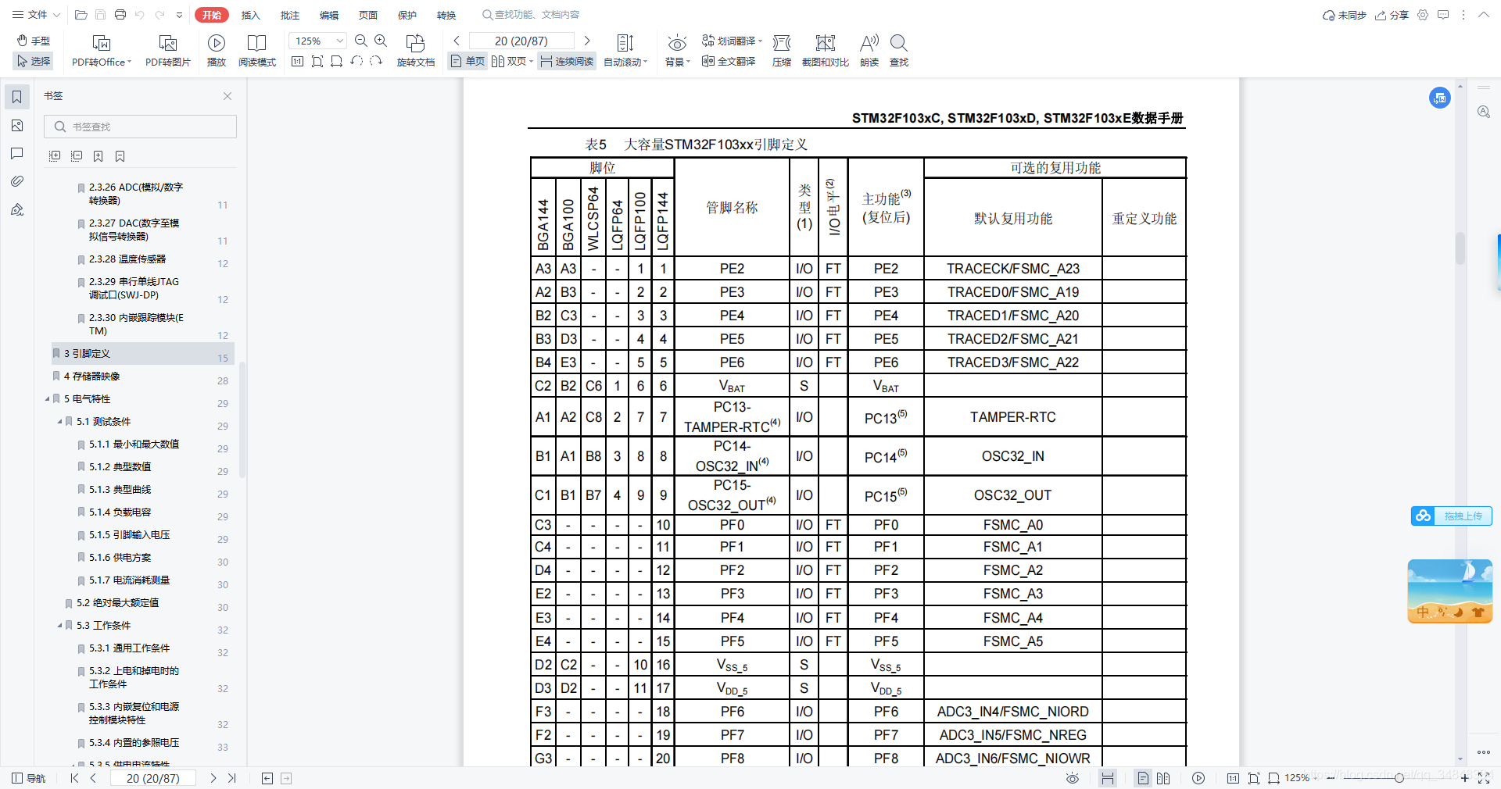This screenshot has height=789, width=1501.
Task: Go to previous page arrow in toolbar
Action: 457,41
